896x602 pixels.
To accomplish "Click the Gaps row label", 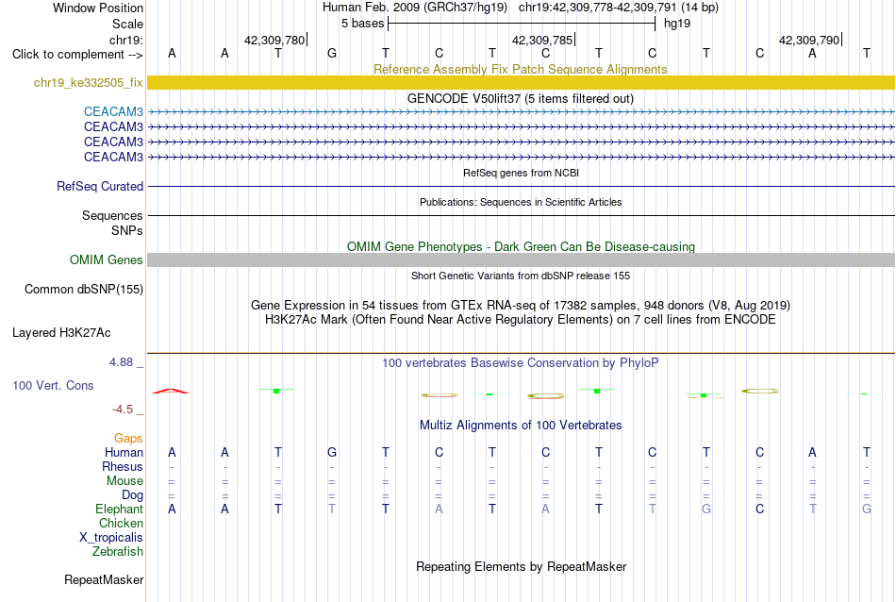I will [128, 439].
